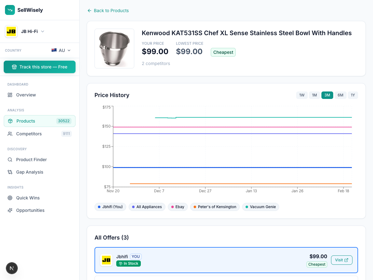The height and width of the screenshot is (280, 373).
Task: Click the Product Finder magnifier icon
Action: click(x=10, y=160)
